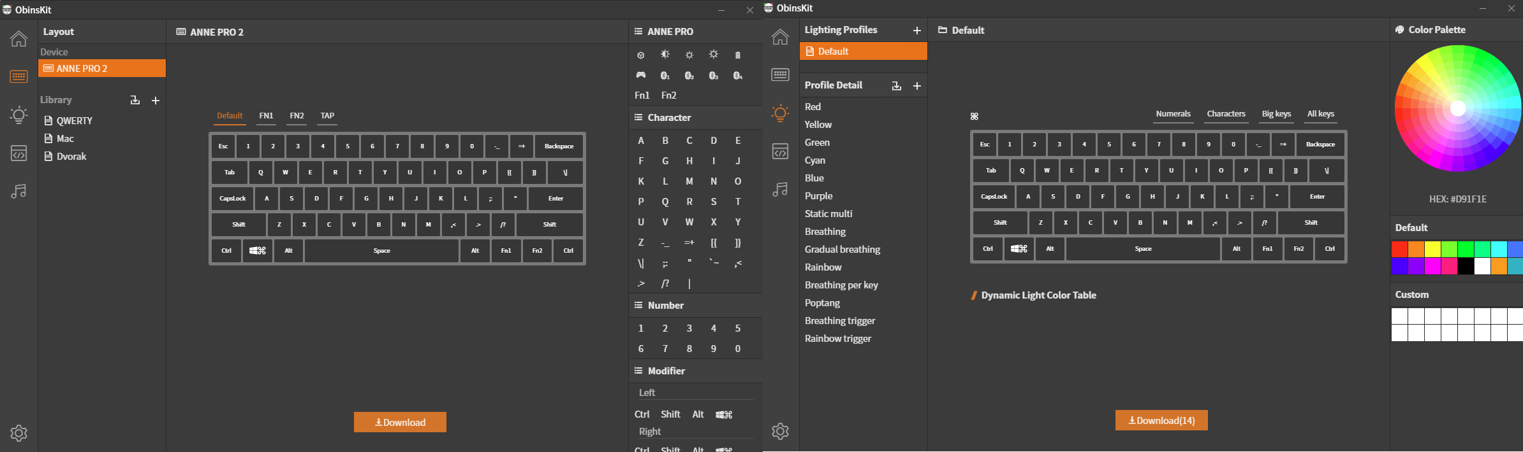Add a new lighting profile with plus icon
The height and width of the screenshot is (452, 1523).
click(x=916, y=31)
